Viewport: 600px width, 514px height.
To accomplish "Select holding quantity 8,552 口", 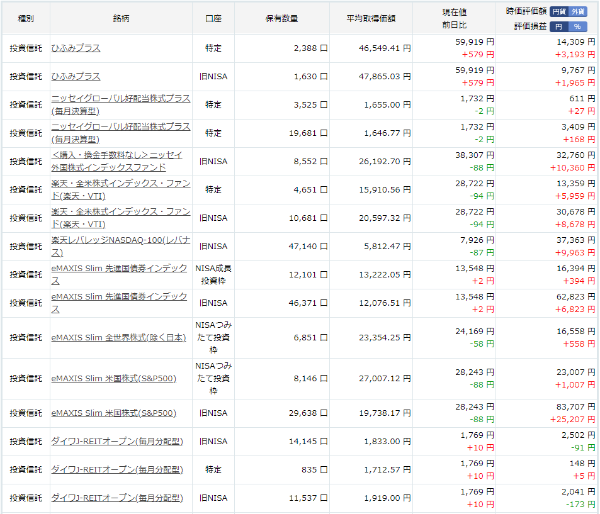I will point(310,162).
